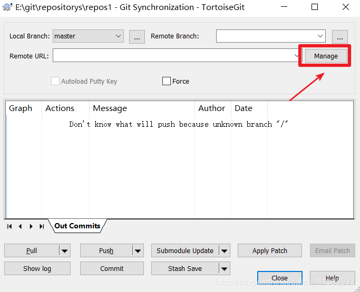The width and height of the screenshot is (360, 292).
Task: Click the Manage remotes button
Action: (326, 56)
